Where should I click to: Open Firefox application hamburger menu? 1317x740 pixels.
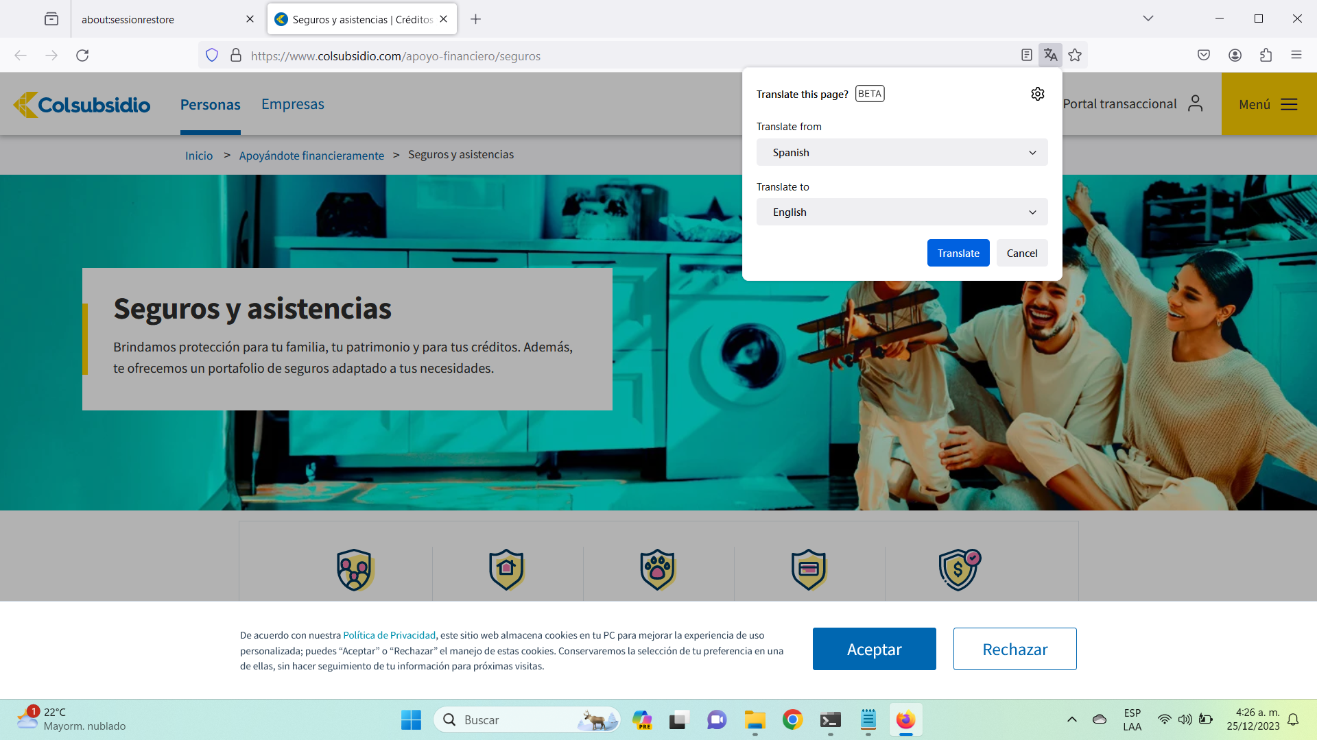tap(1296, 56)
